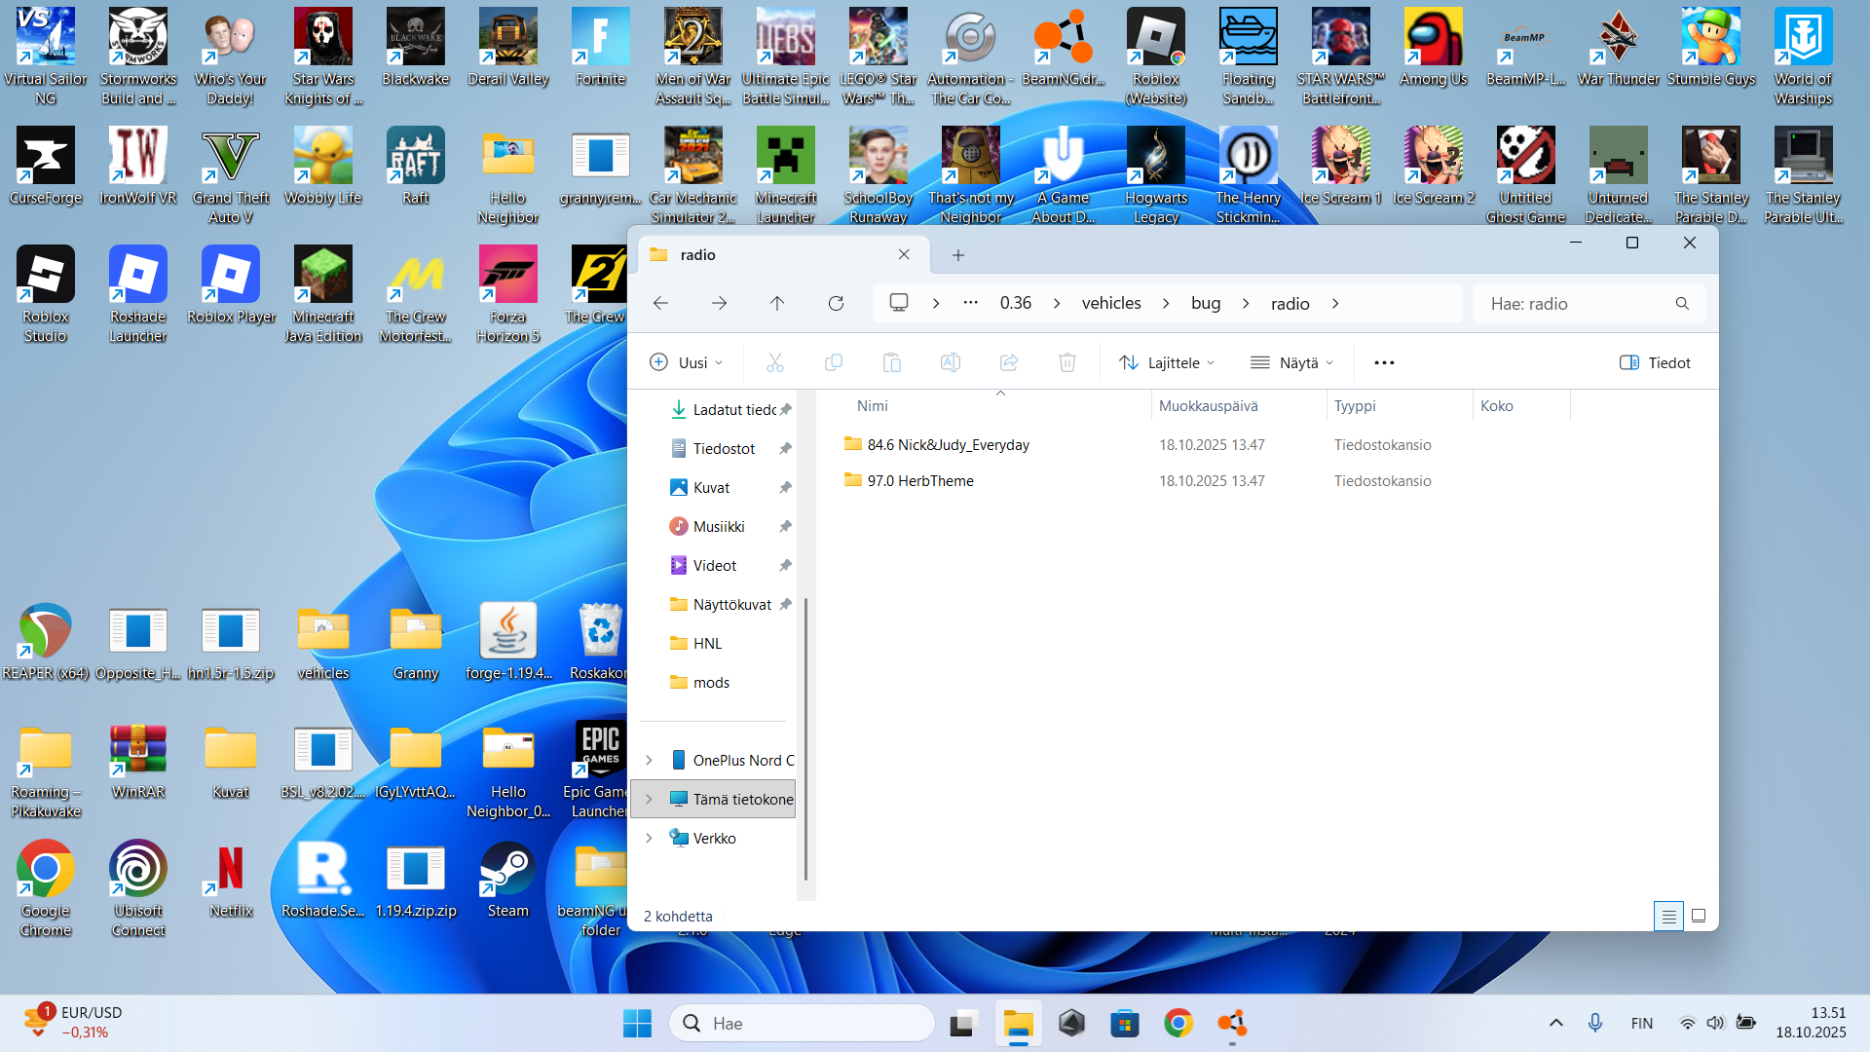Image resolution: width=1870 pixels, height=1052 pixels.
Task: Add a new Explorer tab
Action: pyautogui.click(x=958, y=255)
